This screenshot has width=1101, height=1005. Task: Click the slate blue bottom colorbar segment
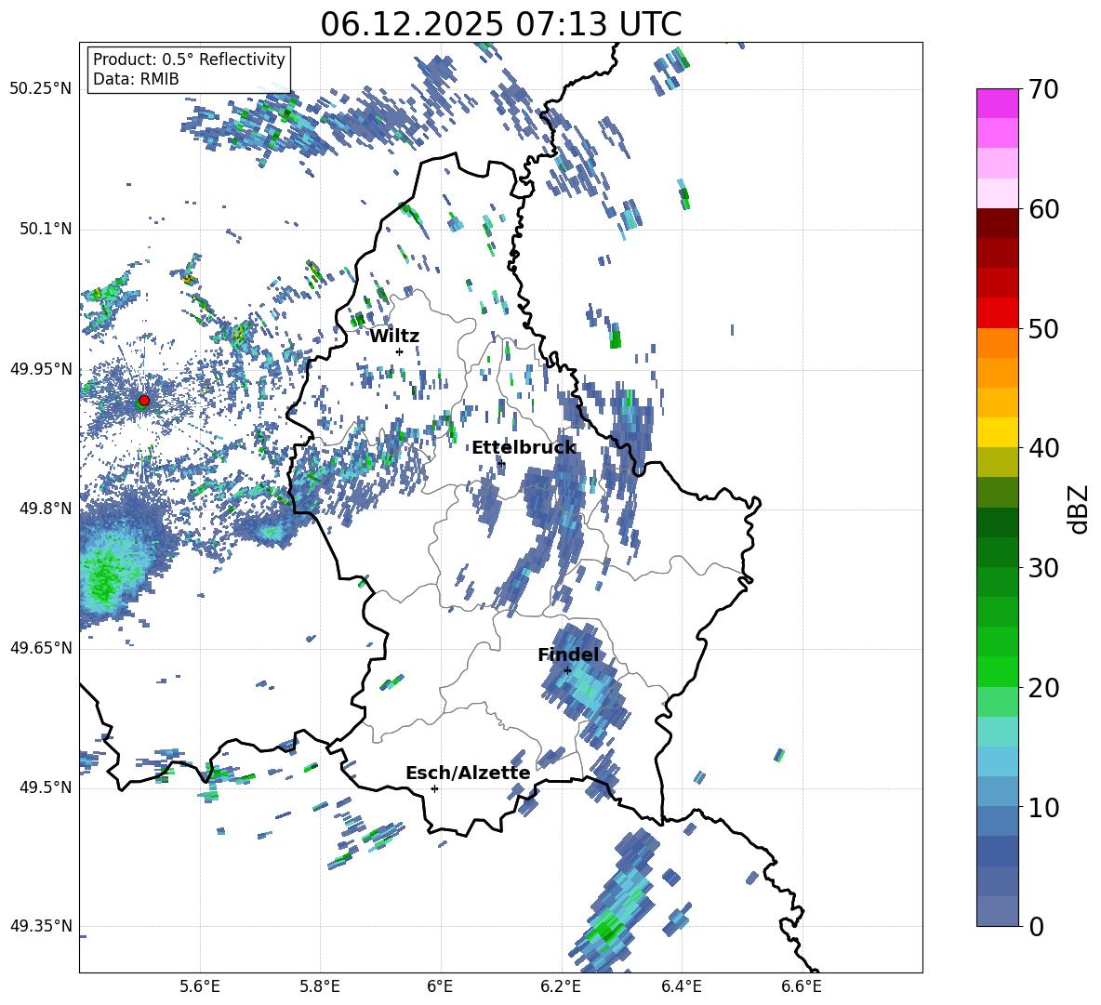point(997,911)
